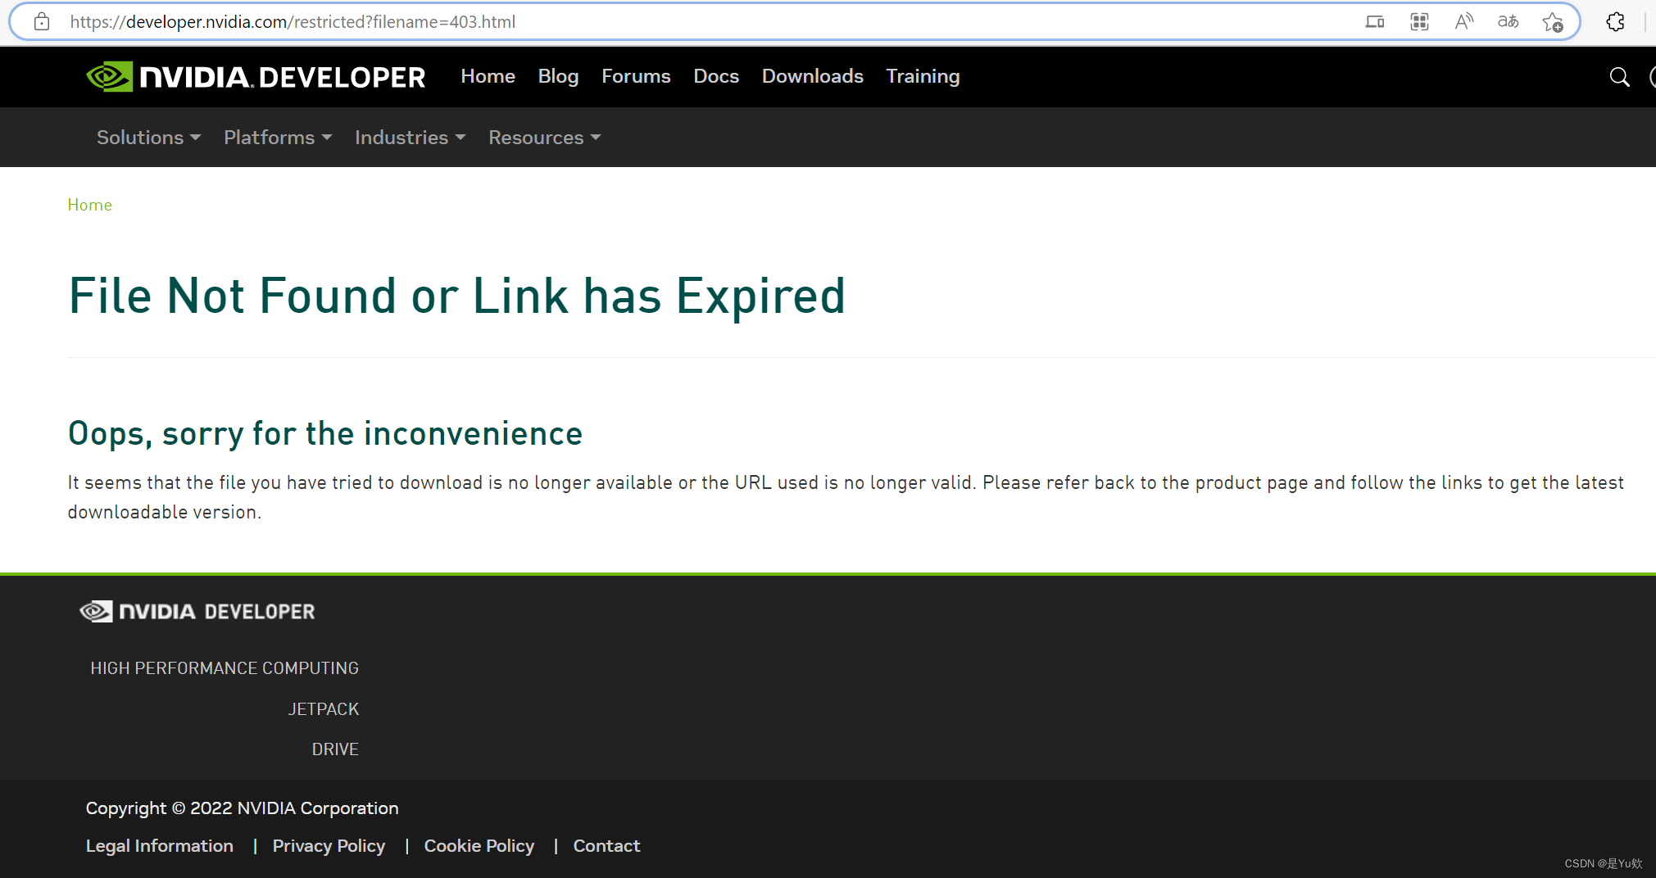This screenshot has width=1656, height=878.
Task: Open the split screen view icon
Action: point(1375,22)
